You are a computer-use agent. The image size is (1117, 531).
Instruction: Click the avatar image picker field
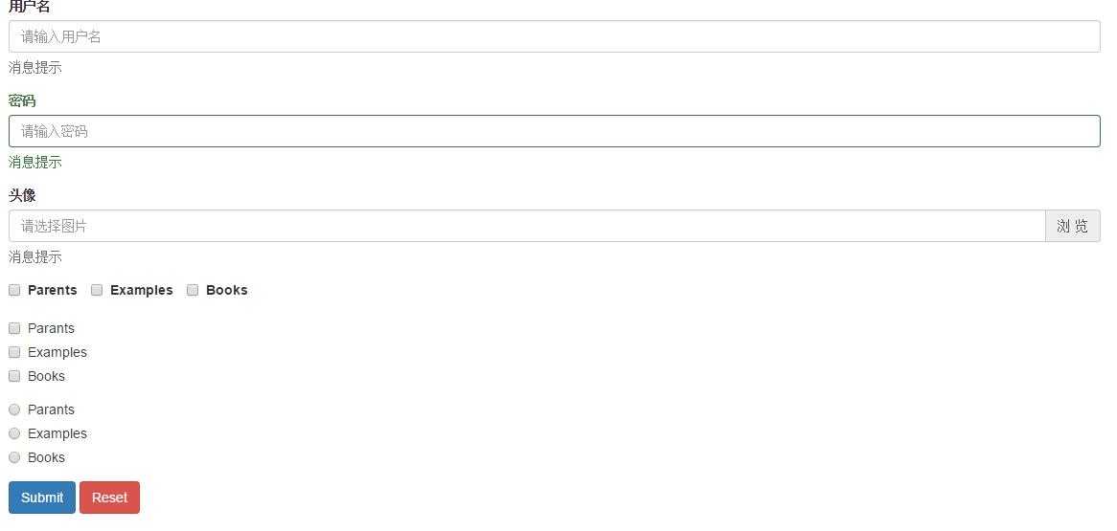(527, 226)
